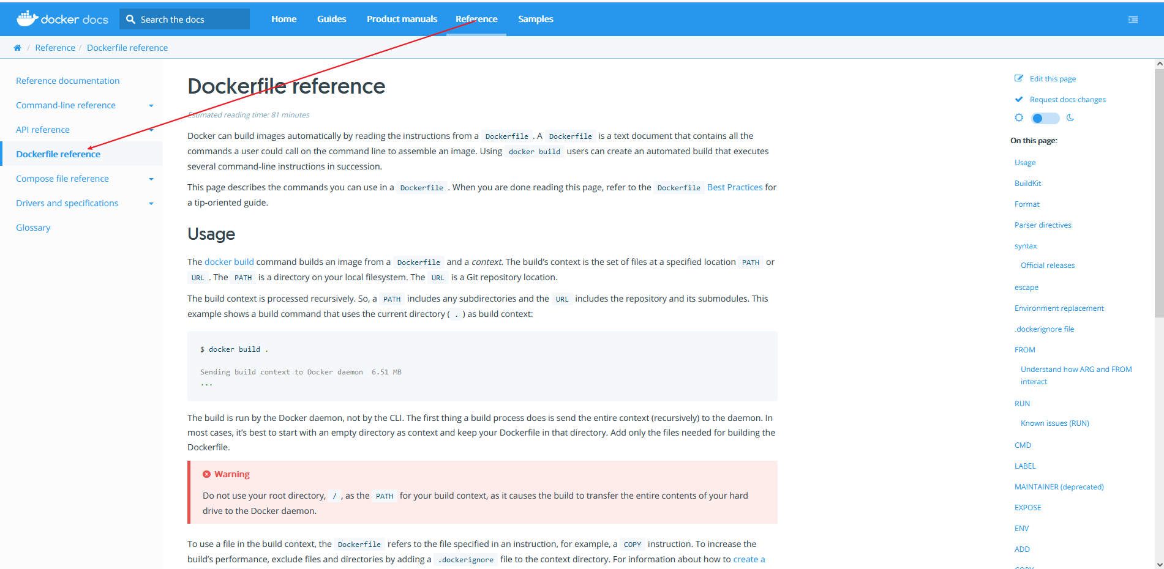
Task: Click the vertical scrollbar thumb
Action: pyautogui.click(x=1159, y=193)
